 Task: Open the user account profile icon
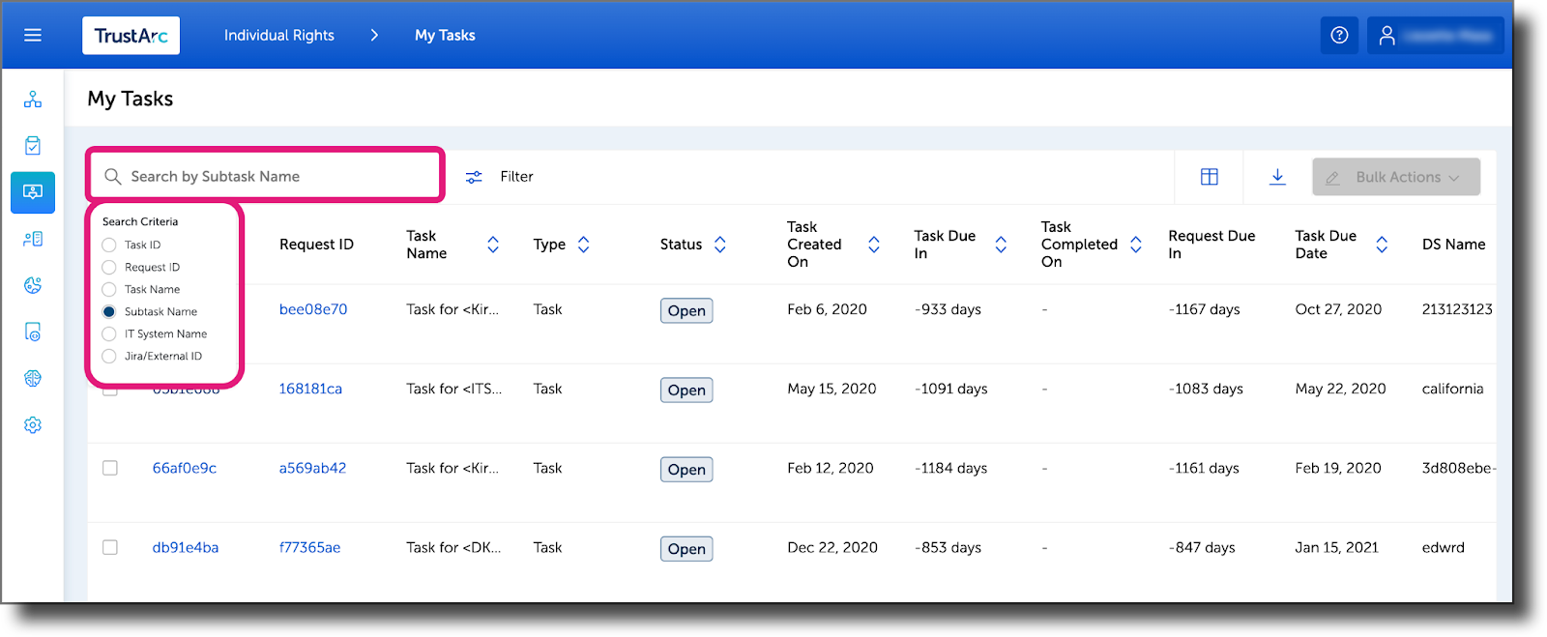tap(1387, 36)
